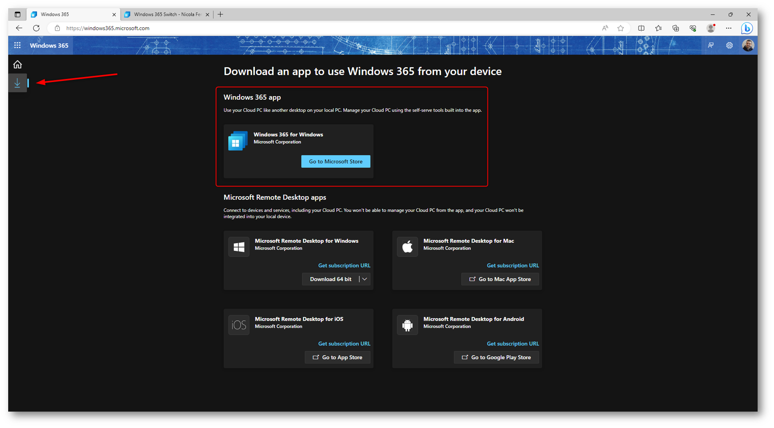This screenshot has width=774, height=428.
Task: Click 'Microsoft Remote Desktop for Windows' title
Action: 307,241
